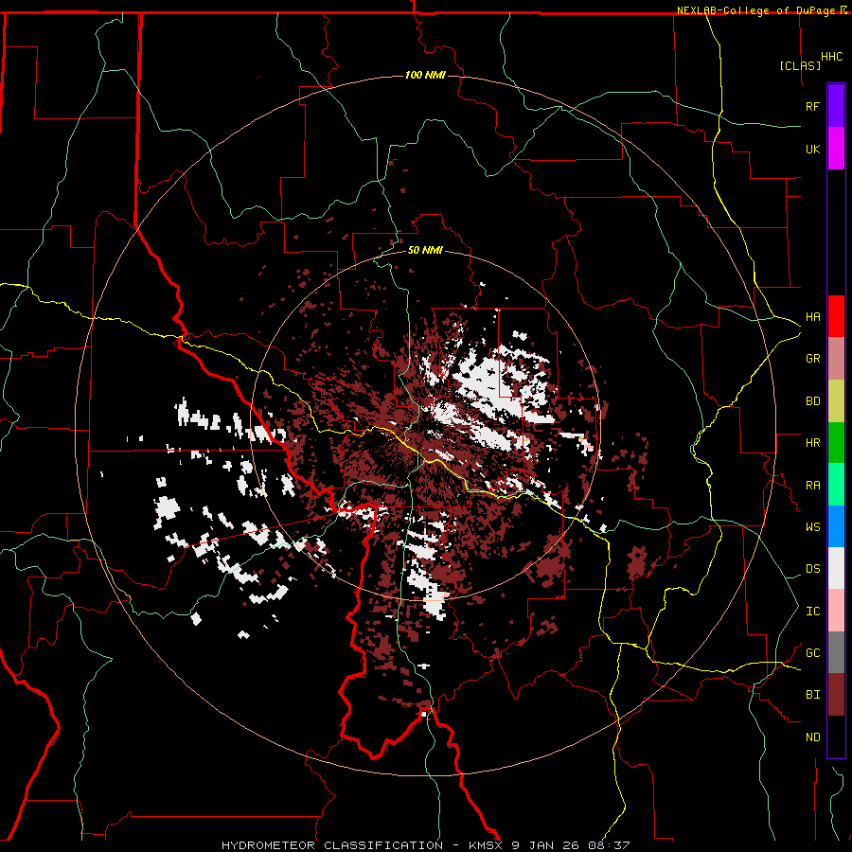Click the "DS" legend label

point(812,569)
